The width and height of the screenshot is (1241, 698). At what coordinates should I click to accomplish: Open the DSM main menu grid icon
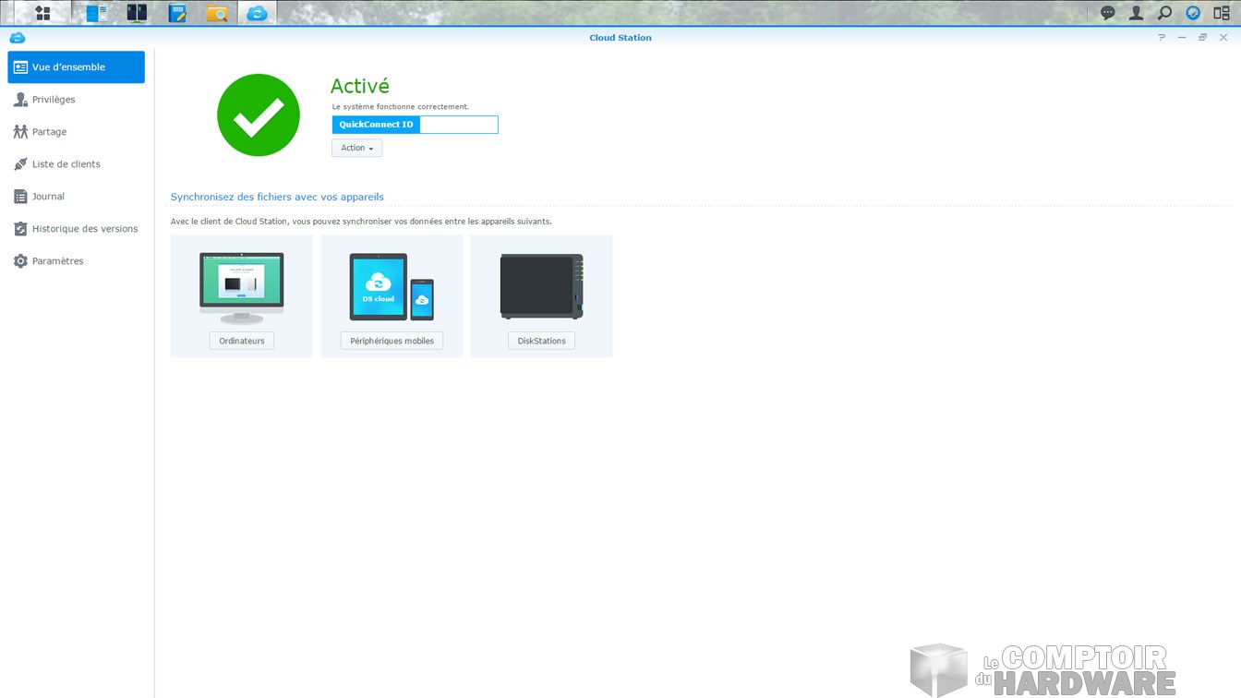coord(42,13)
